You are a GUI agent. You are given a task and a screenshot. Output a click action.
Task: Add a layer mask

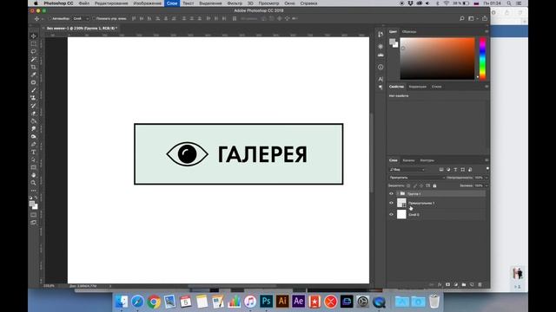coord(448,284)
